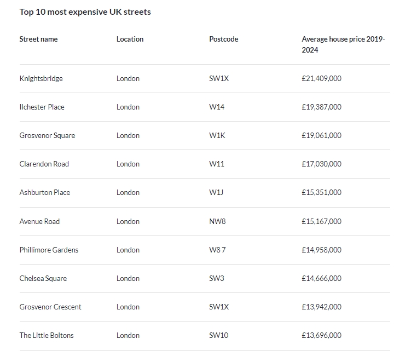Screen dimensions: 417x356
Task: Select the "Location" column header
Action: (x=130, y=39)
